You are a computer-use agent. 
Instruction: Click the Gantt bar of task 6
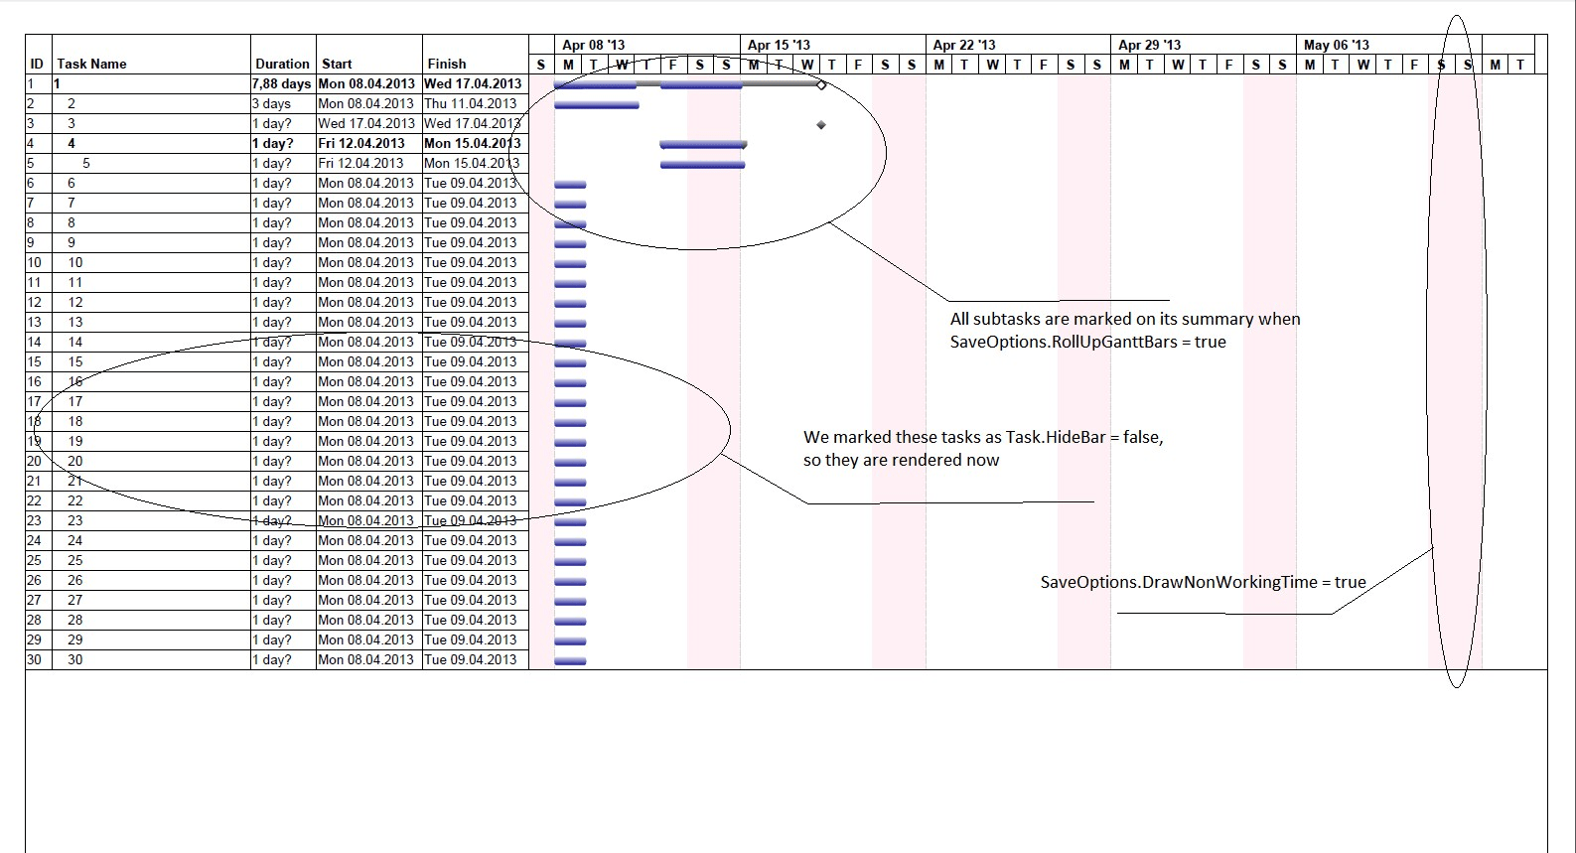tap(571, 185)
